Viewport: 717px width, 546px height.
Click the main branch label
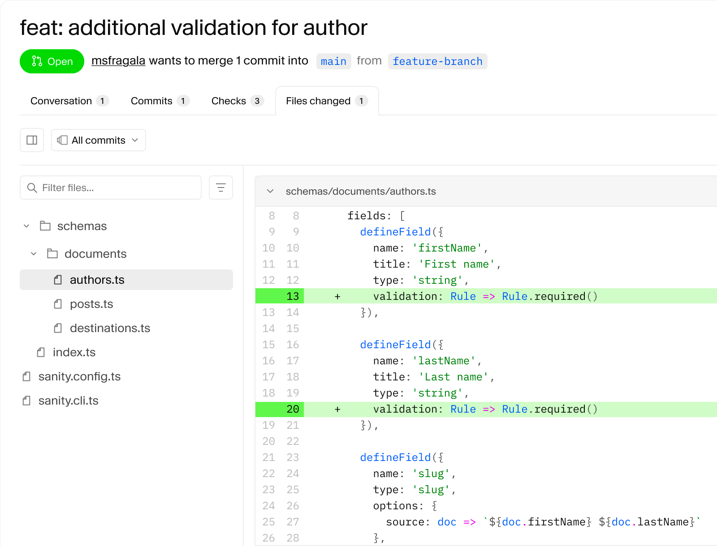point(333,61)
